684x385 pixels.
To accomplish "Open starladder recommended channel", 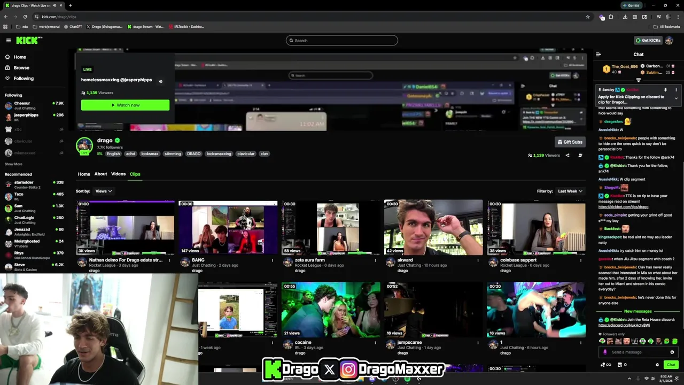I will click(x=34, y=184).
